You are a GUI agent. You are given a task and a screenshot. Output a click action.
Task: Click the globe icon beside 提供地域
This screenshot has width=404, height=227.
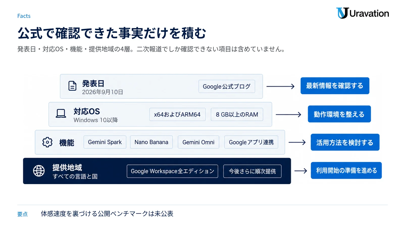39,171
